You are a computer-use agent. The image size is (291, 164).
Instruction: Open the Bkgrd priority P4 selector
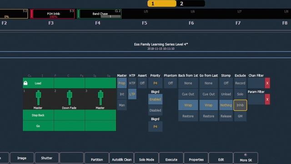coord(155,127)
